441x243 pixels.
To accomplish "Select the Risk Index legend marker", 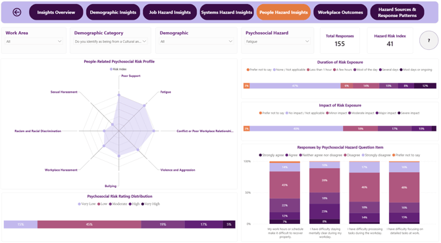I will (111, 70).
